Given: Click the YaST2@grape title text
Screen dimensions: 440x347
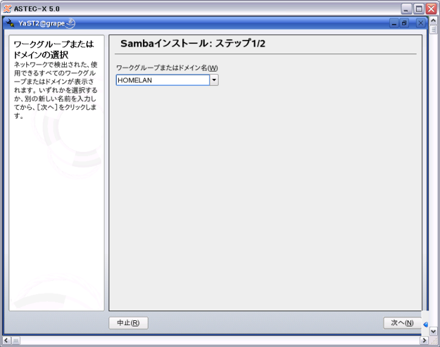Looking at the screenshot, I should click(x=41, y=23).
